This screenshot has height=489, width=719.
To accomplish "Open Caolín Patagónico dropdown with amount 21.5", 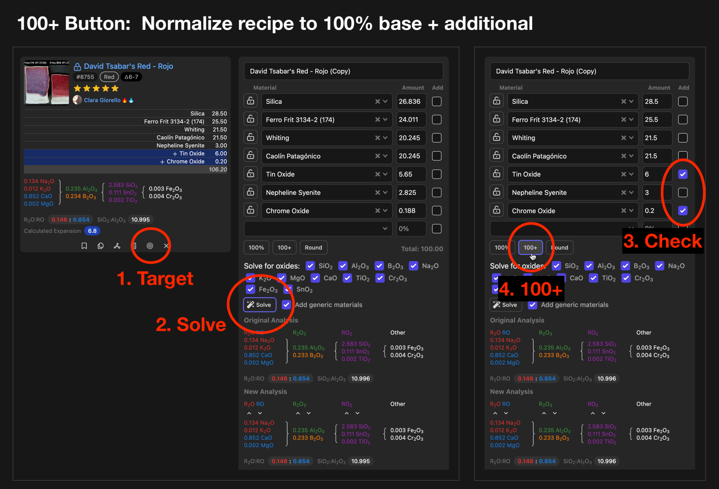I will pos(631,156).
